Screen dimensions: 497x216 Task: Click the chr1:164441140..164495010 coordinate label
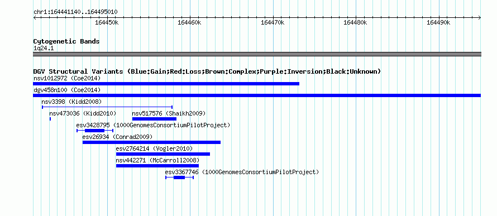(75, 12)
